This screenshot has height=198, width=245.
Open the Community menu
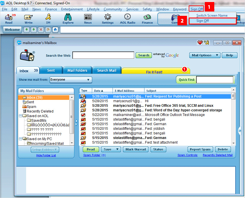point(113,9)
